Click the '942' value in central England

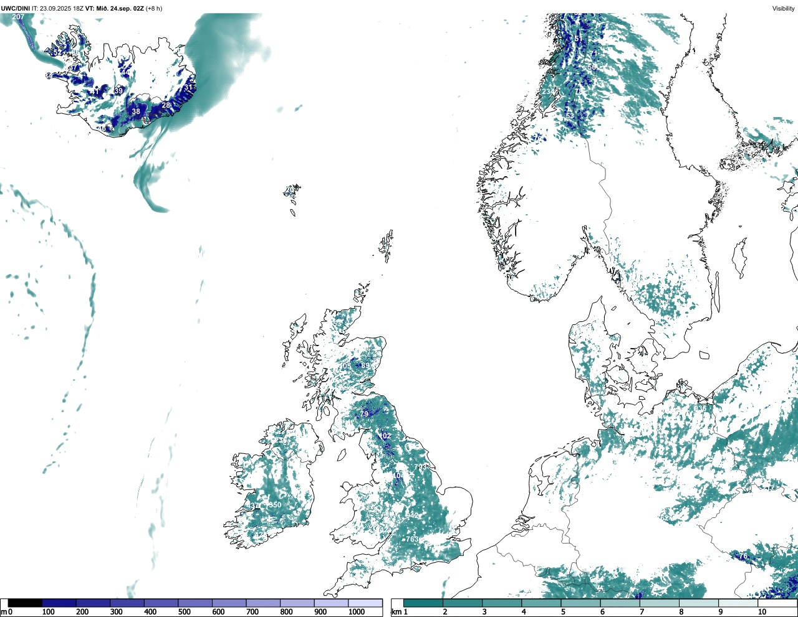click(x=412, y=516)
